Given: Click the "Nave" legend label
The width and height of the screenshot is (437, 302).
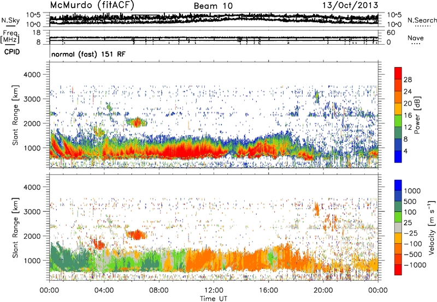Looking at the screenshot, I should coord(416,38).
